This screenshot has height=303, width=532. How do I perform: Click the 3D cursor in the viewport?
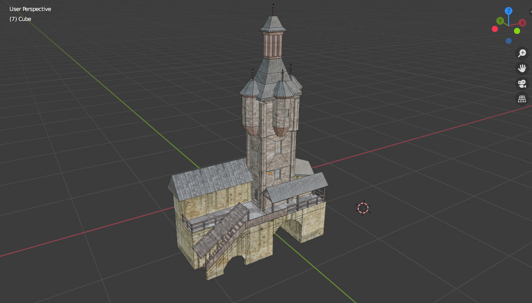click(363, 209)
